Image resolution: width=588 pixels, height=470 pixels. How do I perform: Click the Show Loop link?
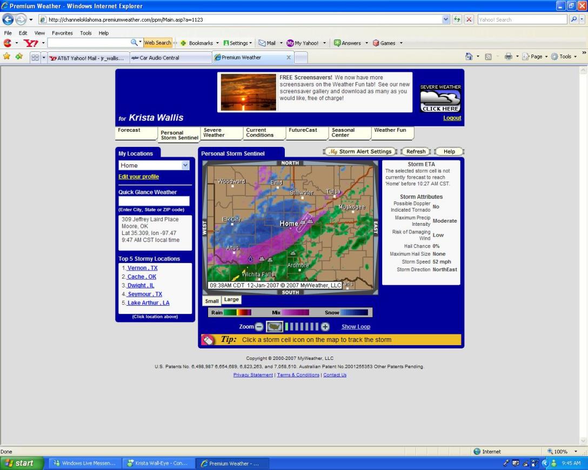point(356,327)
